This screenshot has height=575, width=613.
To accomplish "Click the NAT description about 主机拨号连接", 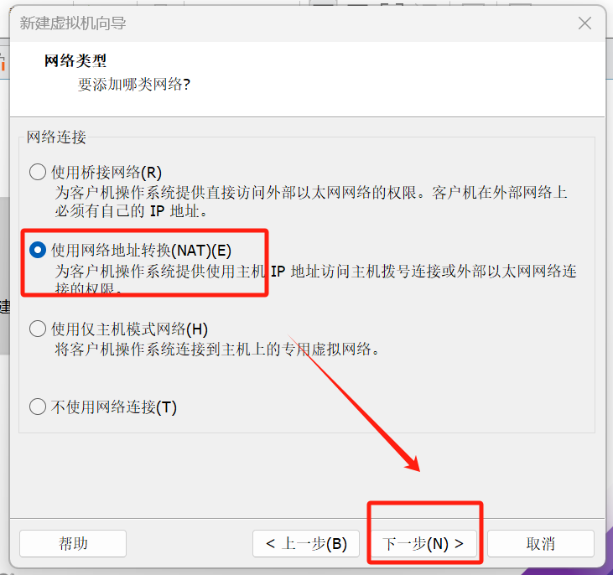I will click(x=316, y=280).
